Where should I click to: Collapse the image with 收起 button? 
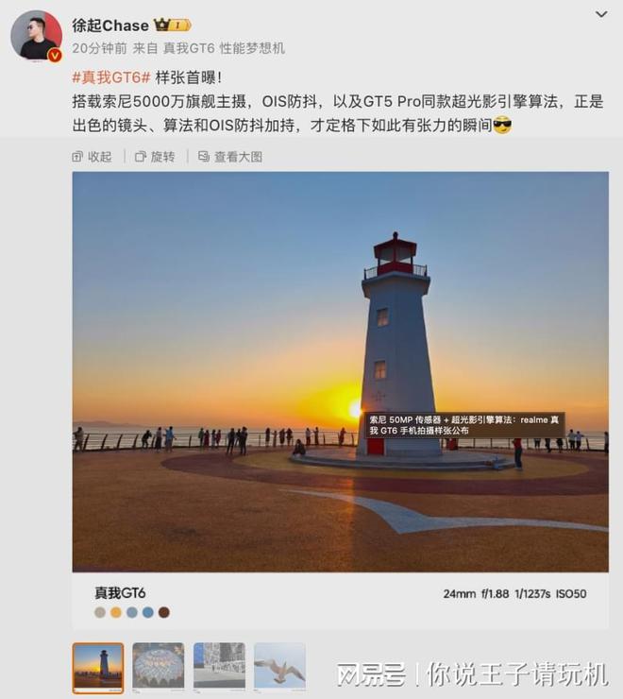pos(92,157)
